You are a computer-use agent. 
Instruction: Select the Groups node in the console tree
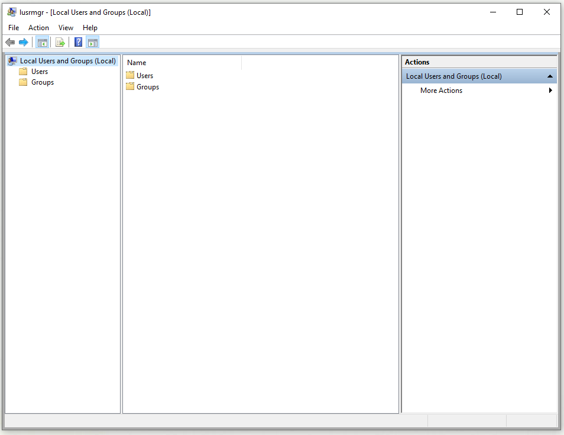pos(43,82)
